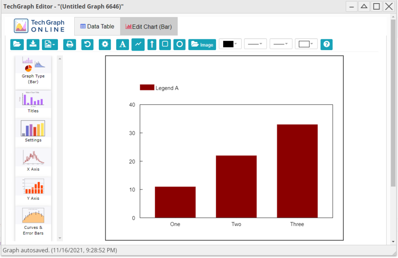Click the download graph icon
Image resolution: width=398 pixels, height=258 pixels.
click(x=33, y=44)
